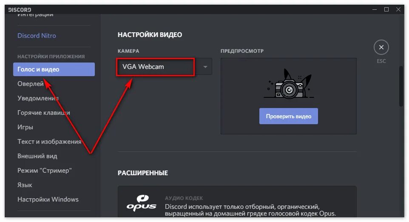This screenshot has height=222, width=409.
Task: Open Текст и изображения settings
Action: point(49,142)
